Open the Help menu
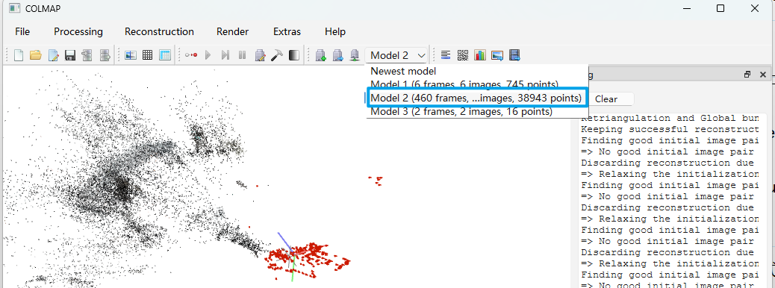The image size is (775, 288). [x=335, y=31]
